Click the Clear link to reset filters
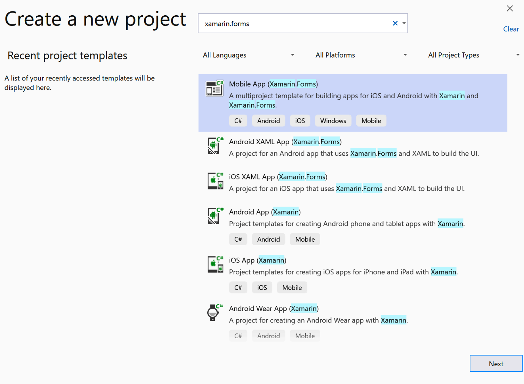Screen dimensions: 524x384 (x=511, y=29)
